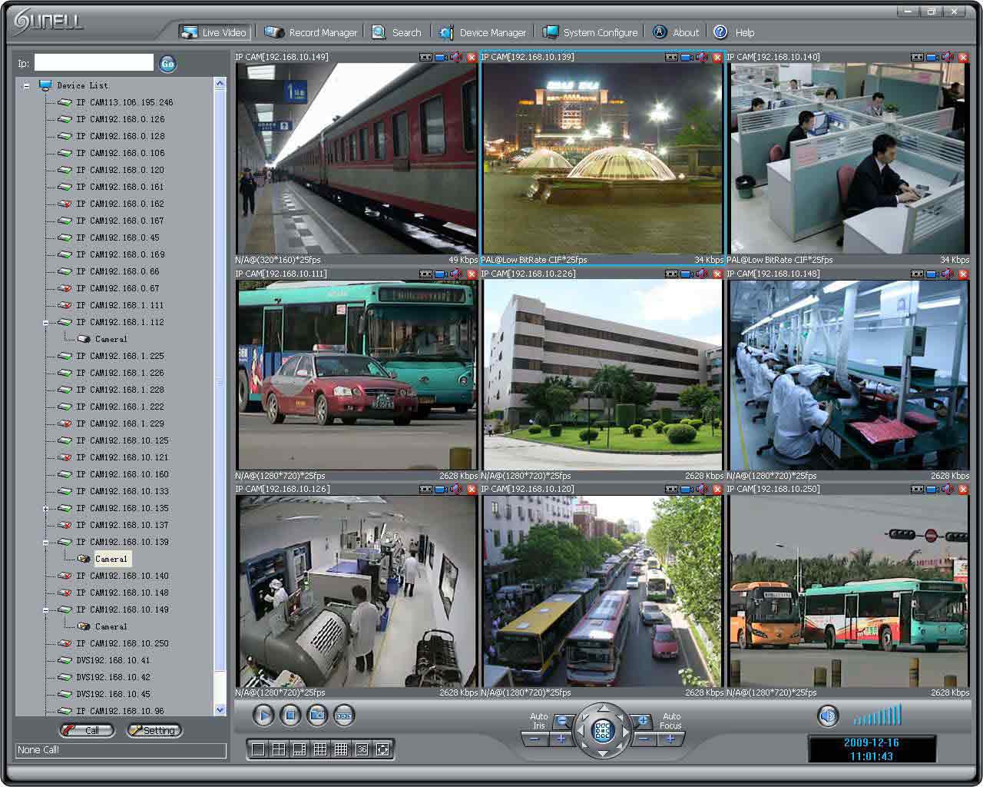Click the Call button
Viewport: 983px width, 787px height.
click(87, 730)
